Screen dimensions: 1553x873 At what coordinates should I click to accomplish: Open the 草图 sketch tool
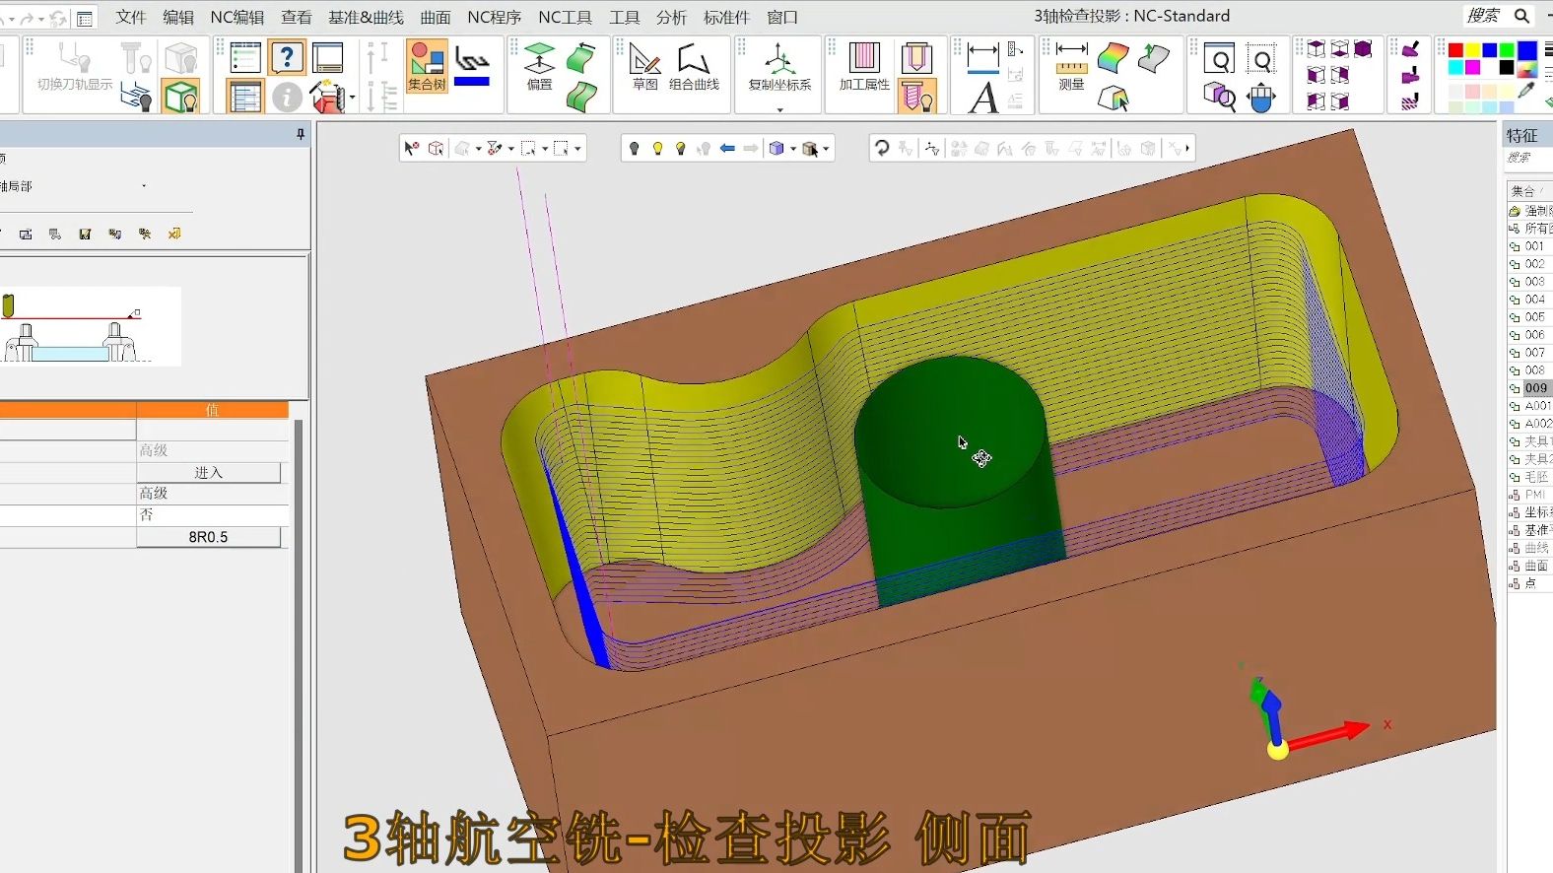(645, 66)
